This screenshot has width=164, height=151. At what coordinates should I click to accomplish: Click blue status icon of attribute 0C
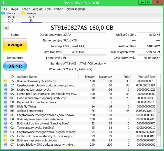(x=6, y=98)
